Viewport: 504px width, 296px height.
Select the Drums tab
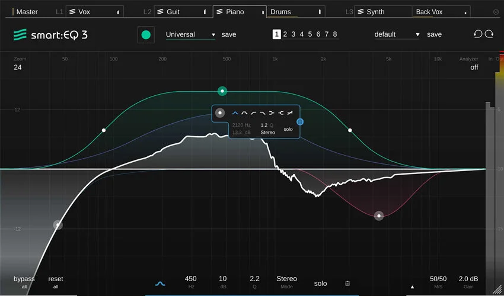296,12
